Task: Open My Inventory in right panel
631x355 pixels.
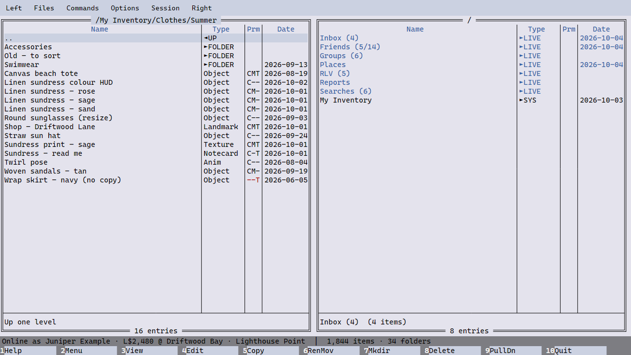Action: [x=471, y=100]
